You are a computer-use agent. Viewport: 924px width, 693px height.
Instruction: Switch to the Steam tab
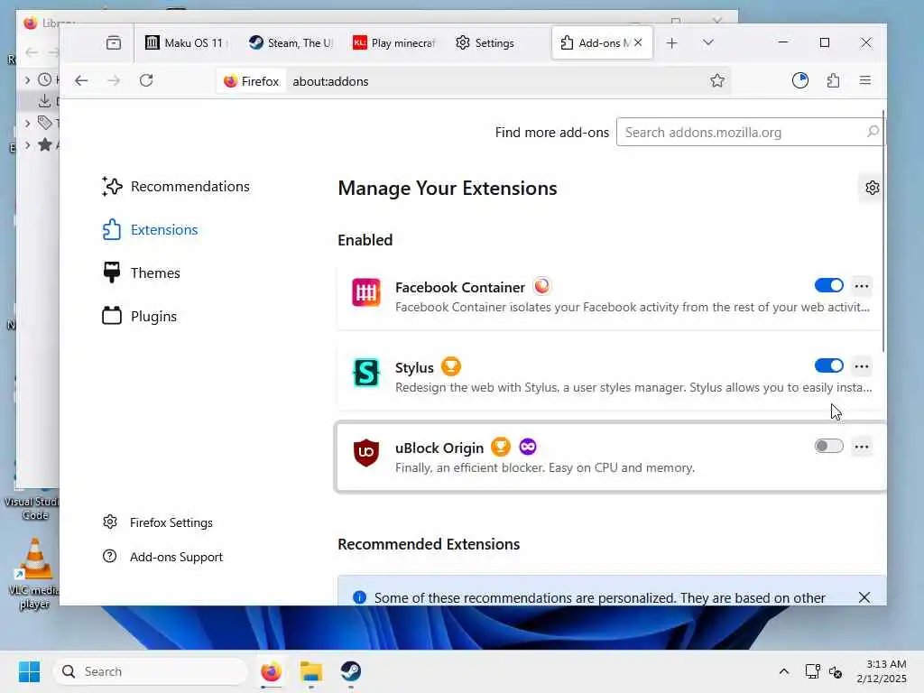(291, 43)
